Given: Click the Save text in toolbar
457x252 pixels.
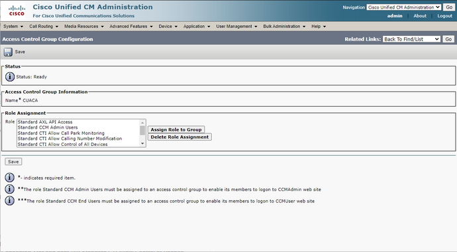Looking at the screenshot, I should click(x=20, y=52).
